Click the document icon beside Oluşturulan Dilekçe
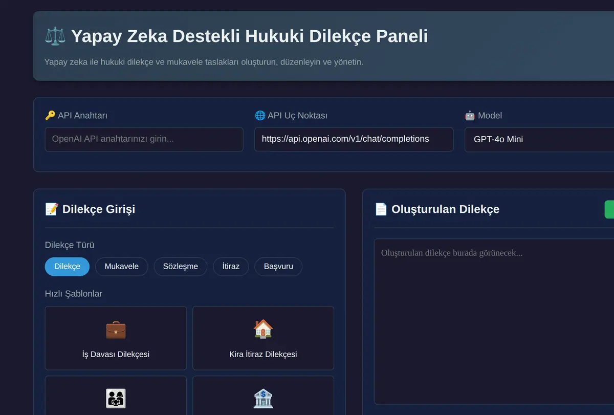This screenshot has width=614, height=415. tap(381, 209)
